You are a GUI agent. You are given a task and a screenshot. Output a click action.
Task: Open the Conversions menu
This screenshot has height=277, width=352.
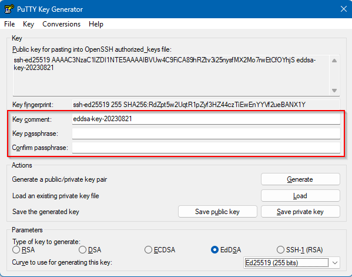[x=61, y=24]
